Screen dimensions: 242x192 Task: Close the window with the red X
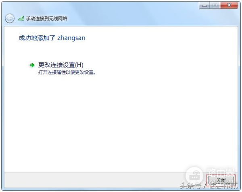coord(229,5)
